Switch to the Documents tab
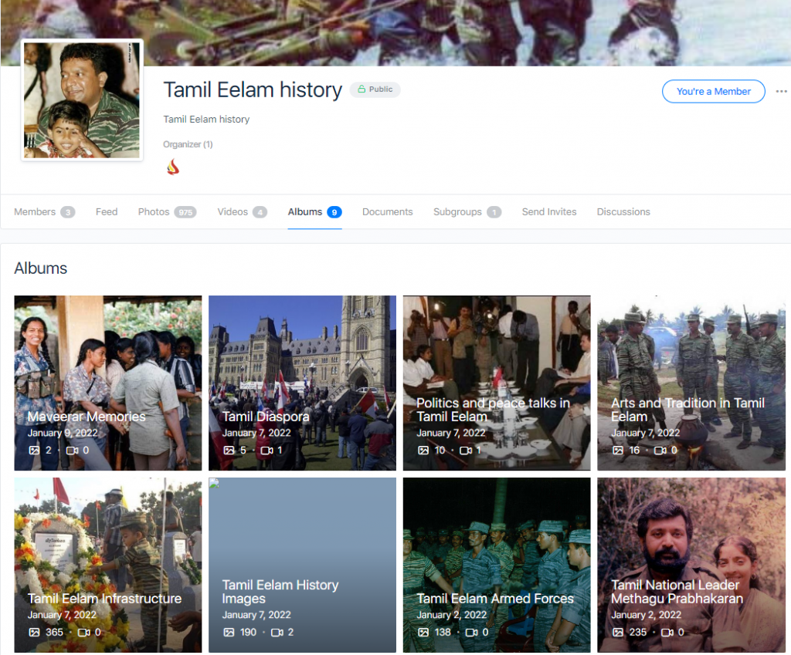 (388, 211)
